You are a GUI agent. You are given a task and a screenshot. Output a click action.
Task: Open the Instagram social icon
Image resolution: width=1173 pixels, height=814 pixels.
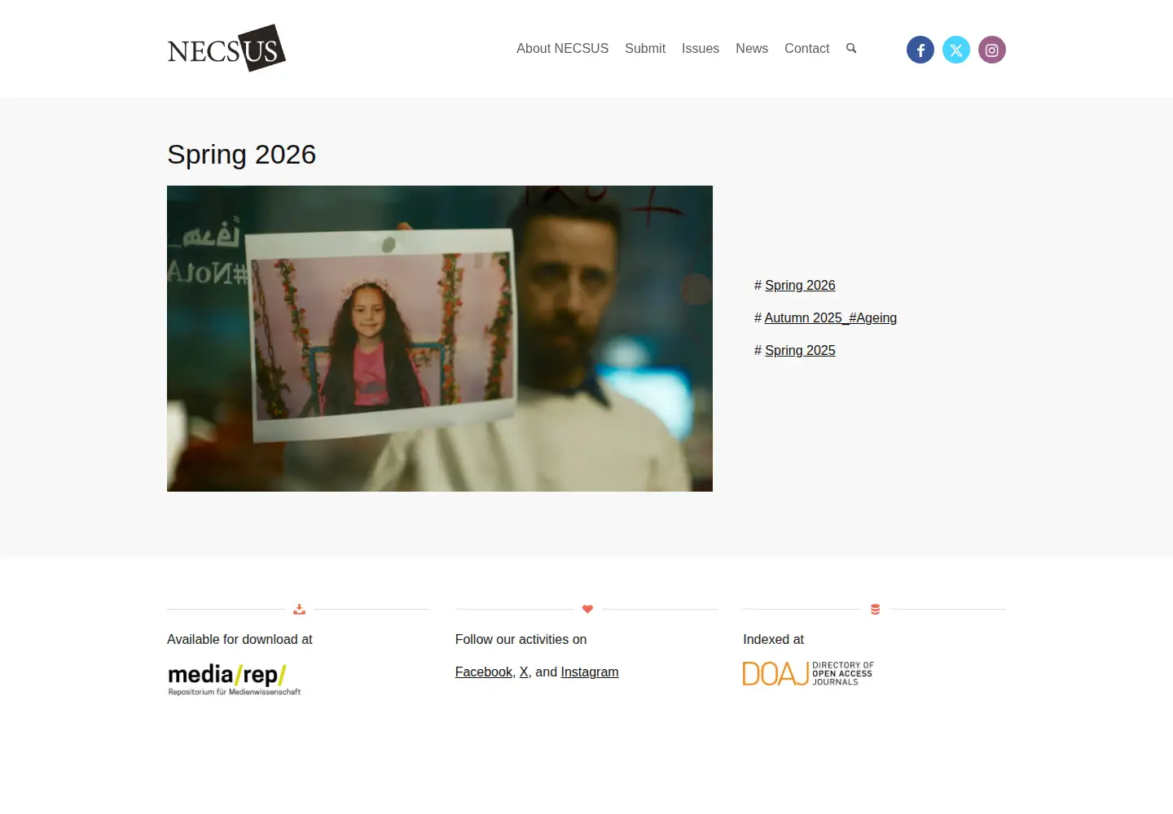tap(992, 50)
